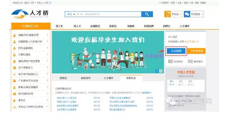Expand the 财务|金融|保险 category arrow
The width and height of the screenshot is (226, 126).
coord(47,48)
